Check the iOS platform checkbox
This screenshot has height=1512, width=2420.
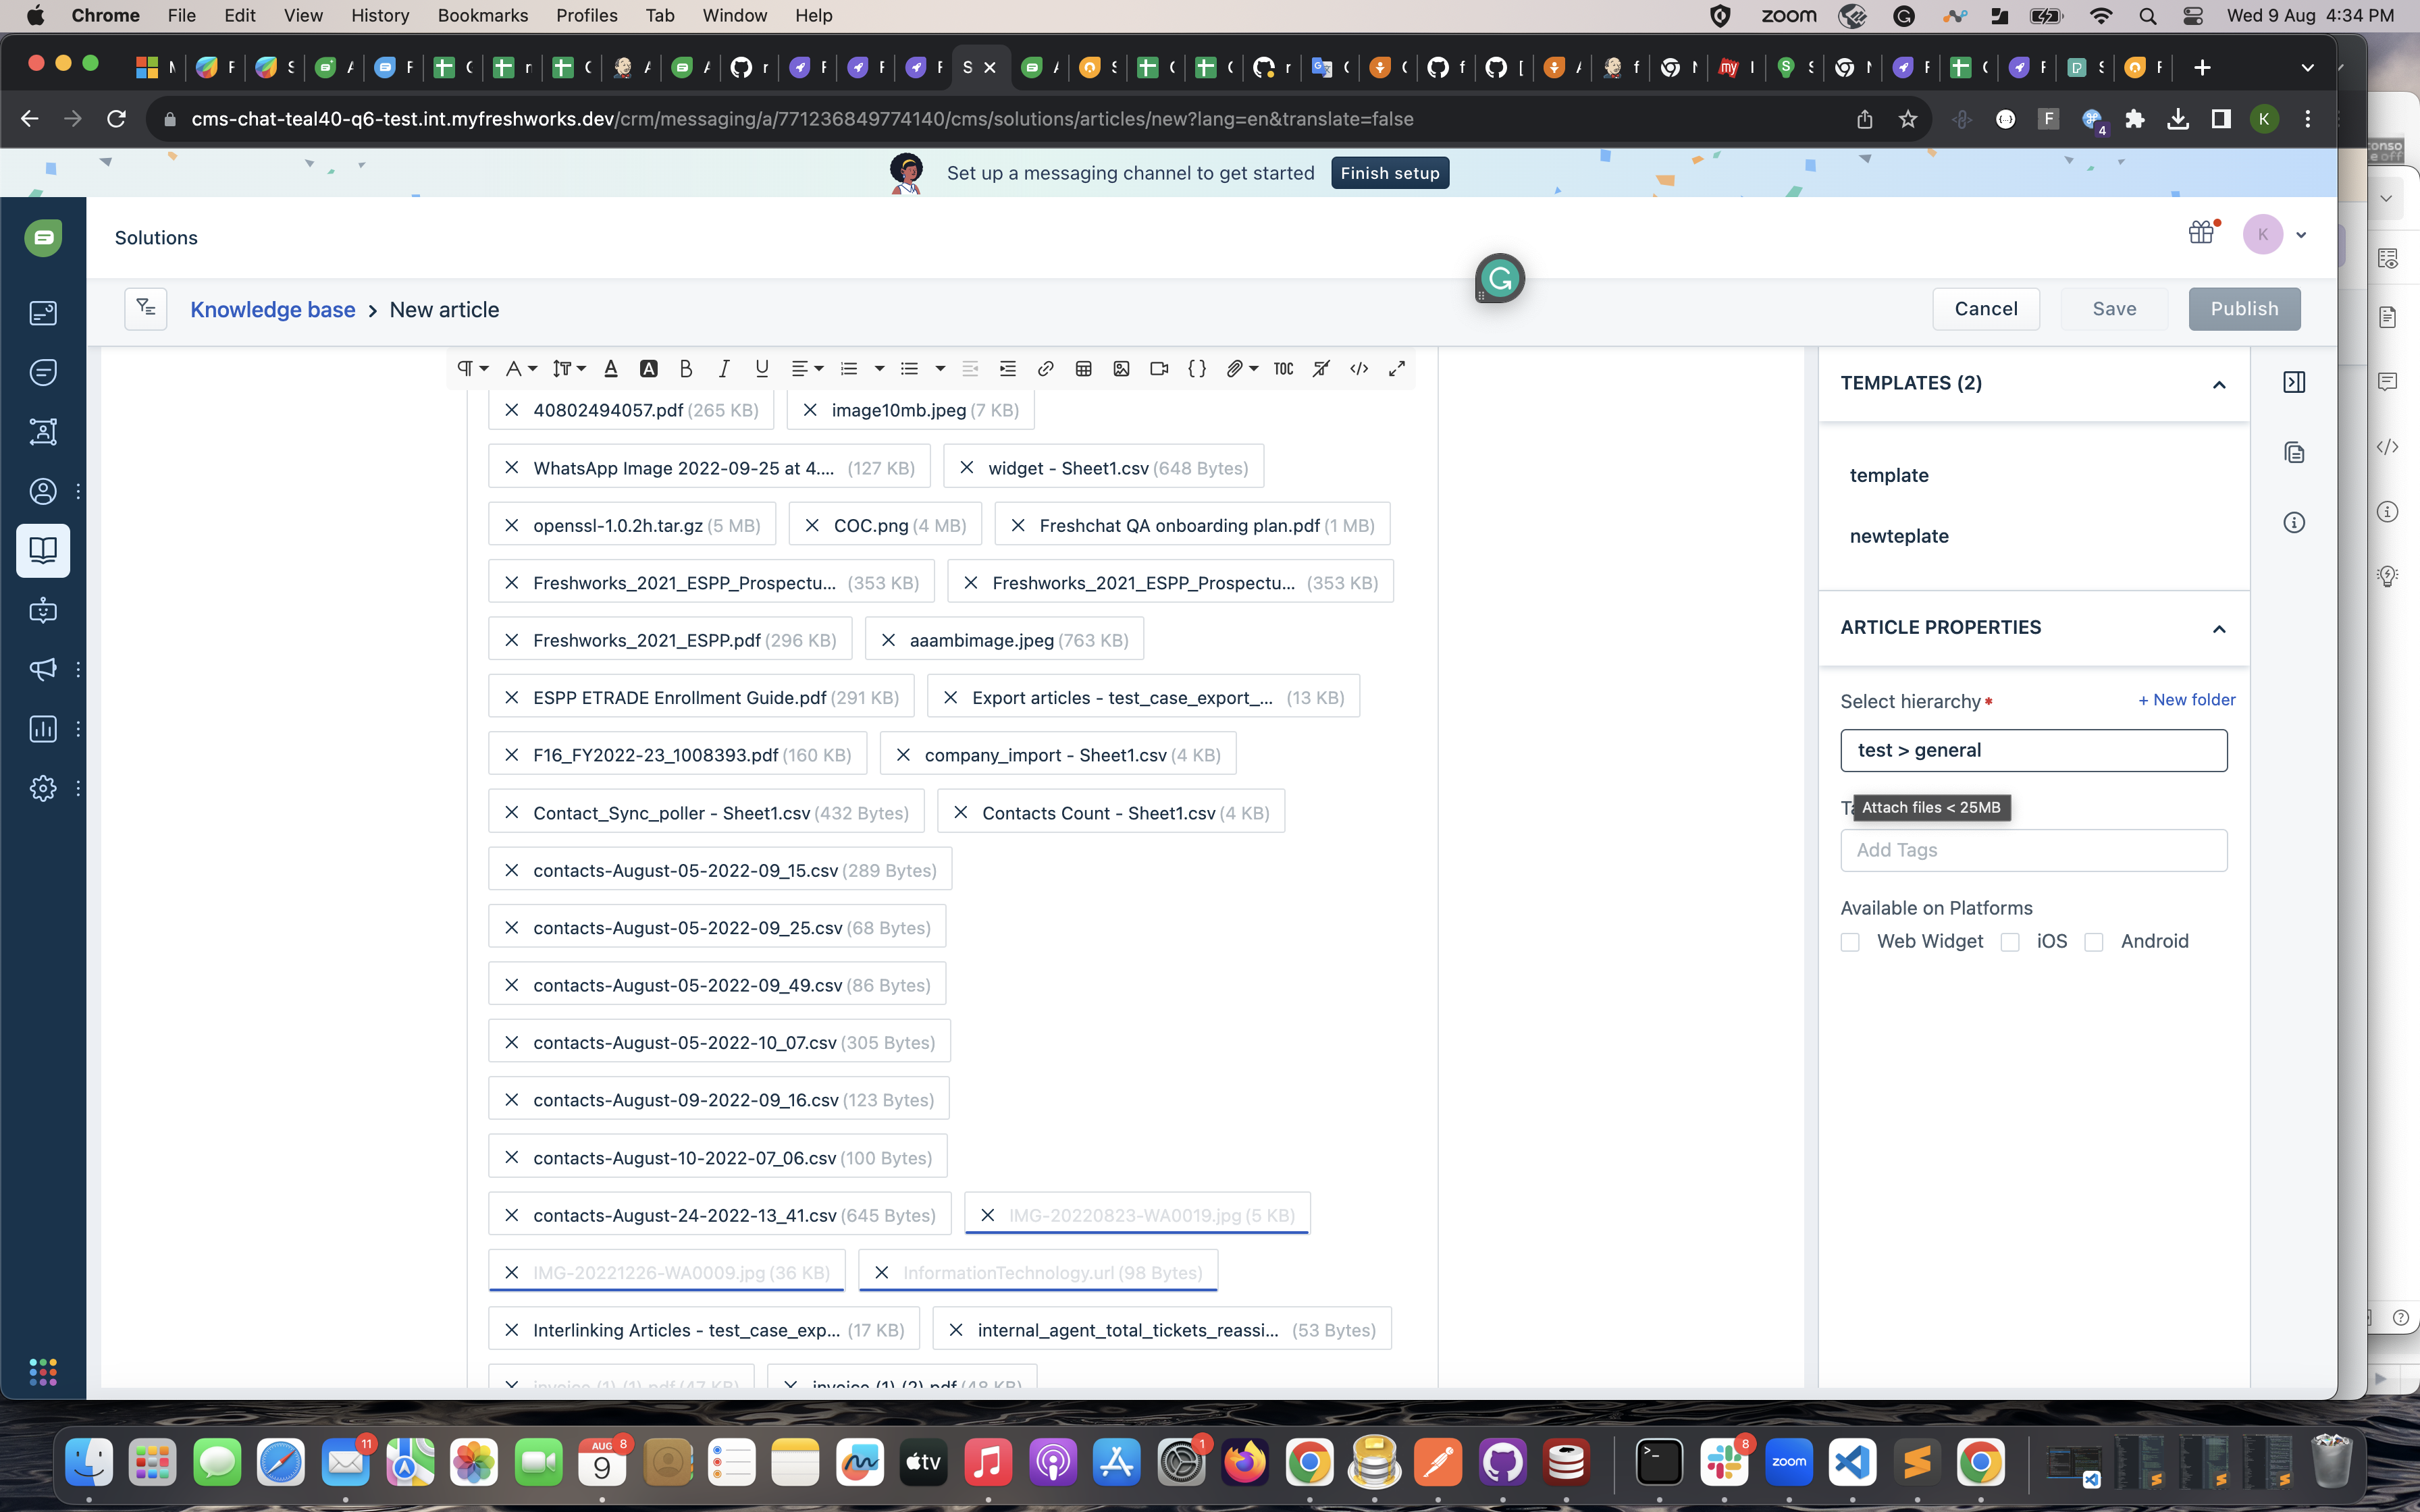[x=2010, y=942]
